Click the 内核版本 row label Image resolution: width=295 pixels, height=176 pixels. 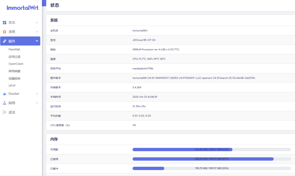click(x=55, y=87)
